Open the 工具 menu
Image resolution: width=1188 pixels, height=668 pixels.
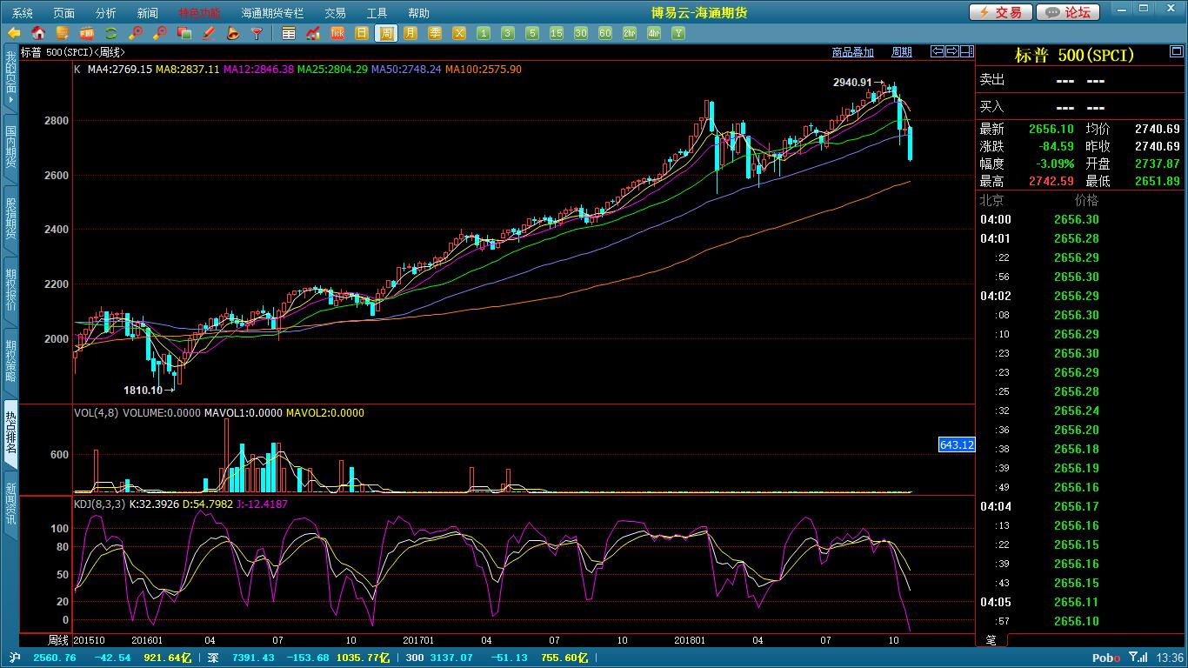[x=377, y=13]
